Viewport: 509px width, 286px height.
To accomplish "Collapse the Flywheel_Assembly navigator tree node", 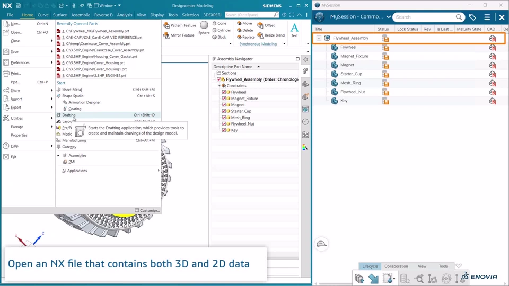I will (x=215, y=79).
